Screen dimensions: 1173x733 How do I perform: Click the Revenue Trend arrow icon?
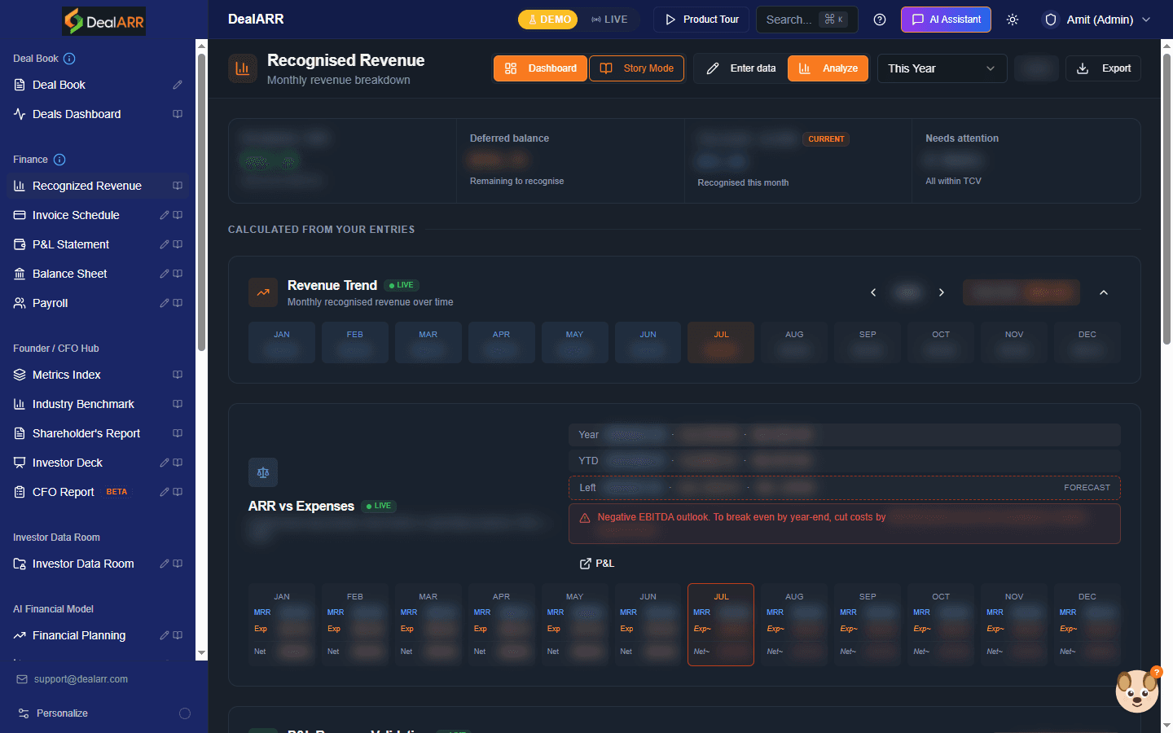pos(263,292)
